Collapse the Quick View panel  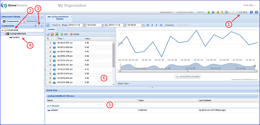254,90
